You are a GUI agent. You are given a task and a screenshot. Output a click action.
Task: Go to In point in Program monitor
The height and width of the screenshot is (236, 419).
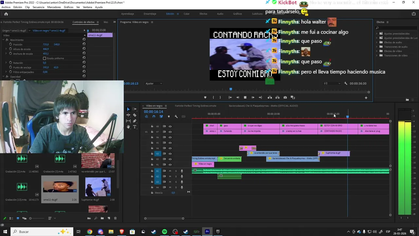pyautogui.click(x=230, y=97)
